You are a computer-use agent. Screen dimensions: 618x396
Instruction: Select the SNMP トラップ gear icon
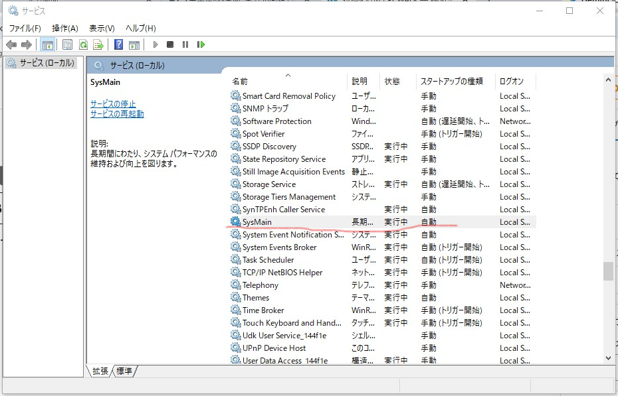236,108
